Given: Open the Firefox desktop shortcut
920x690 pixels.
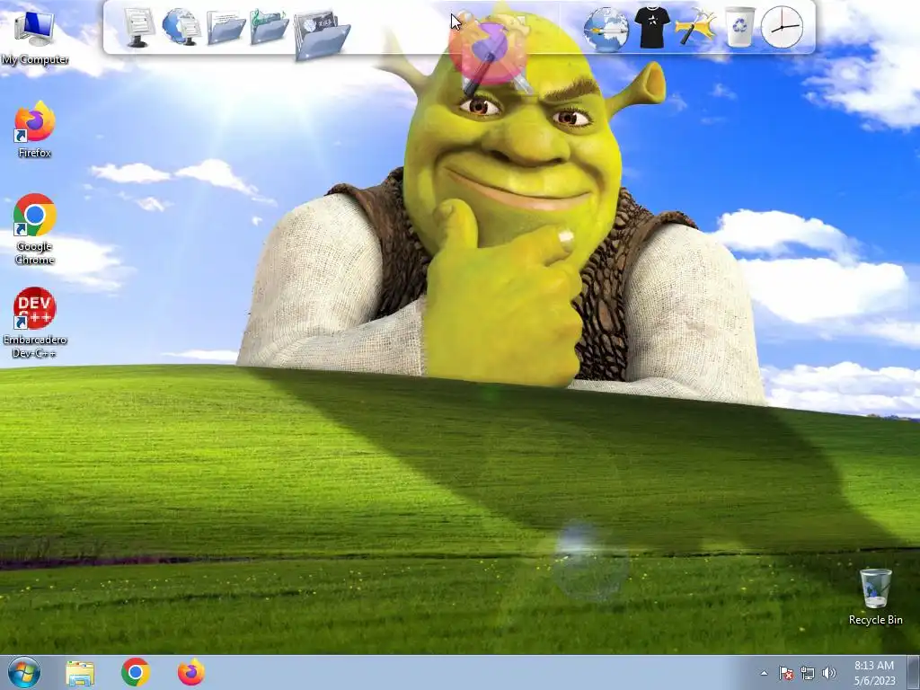Looking at the screenshot, I should tap(35, 129).
